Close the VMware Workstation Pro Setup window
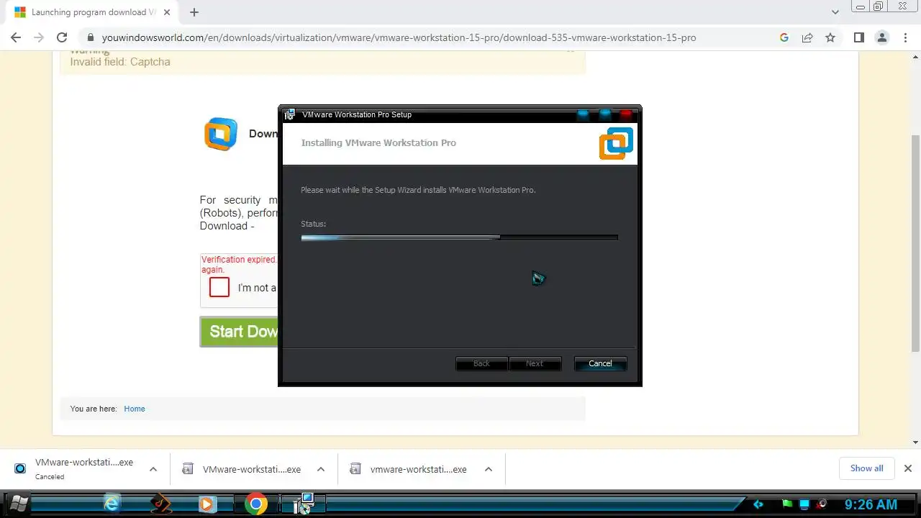The height and width of the screenshot is (518, 921). click(626, 114)
